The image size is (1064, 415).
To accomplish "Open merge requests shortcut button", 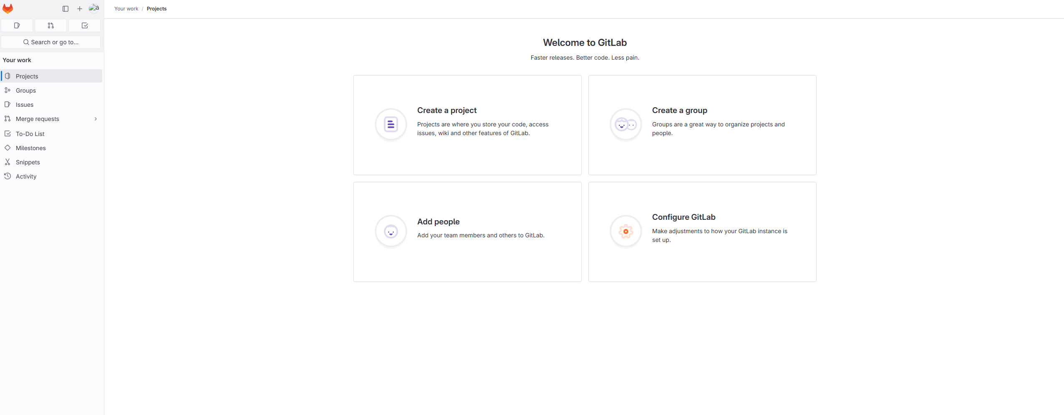I will tap(51, 25).
